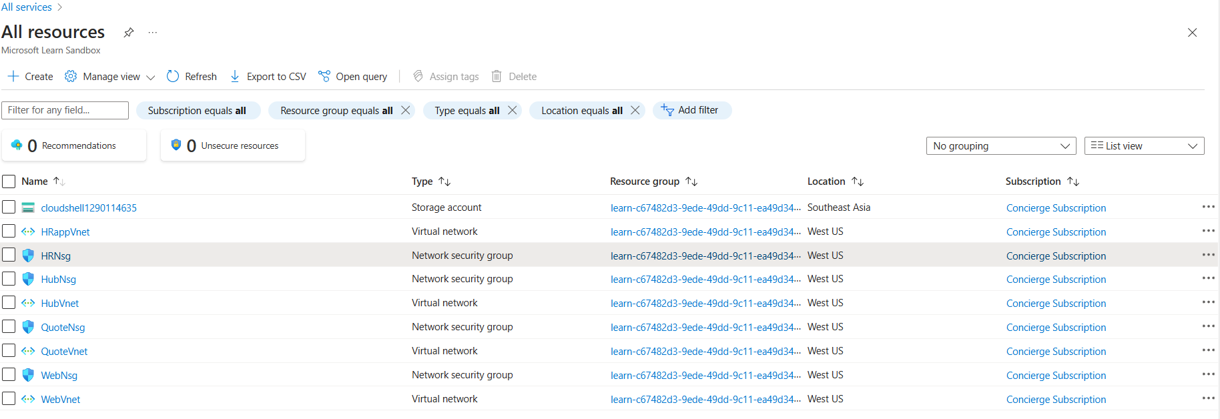This screenshot has height=419, width=1220.
Task: Open resource group link in QuoteVnet row
Action: (705, 352)
